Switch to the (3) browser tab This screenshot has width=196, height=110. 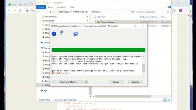13,5
